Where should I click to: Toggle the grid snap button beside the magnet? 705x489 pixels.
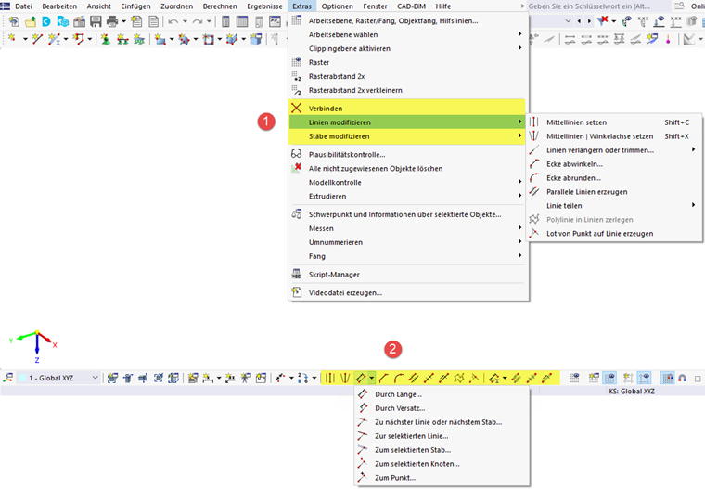coord(667,378)
